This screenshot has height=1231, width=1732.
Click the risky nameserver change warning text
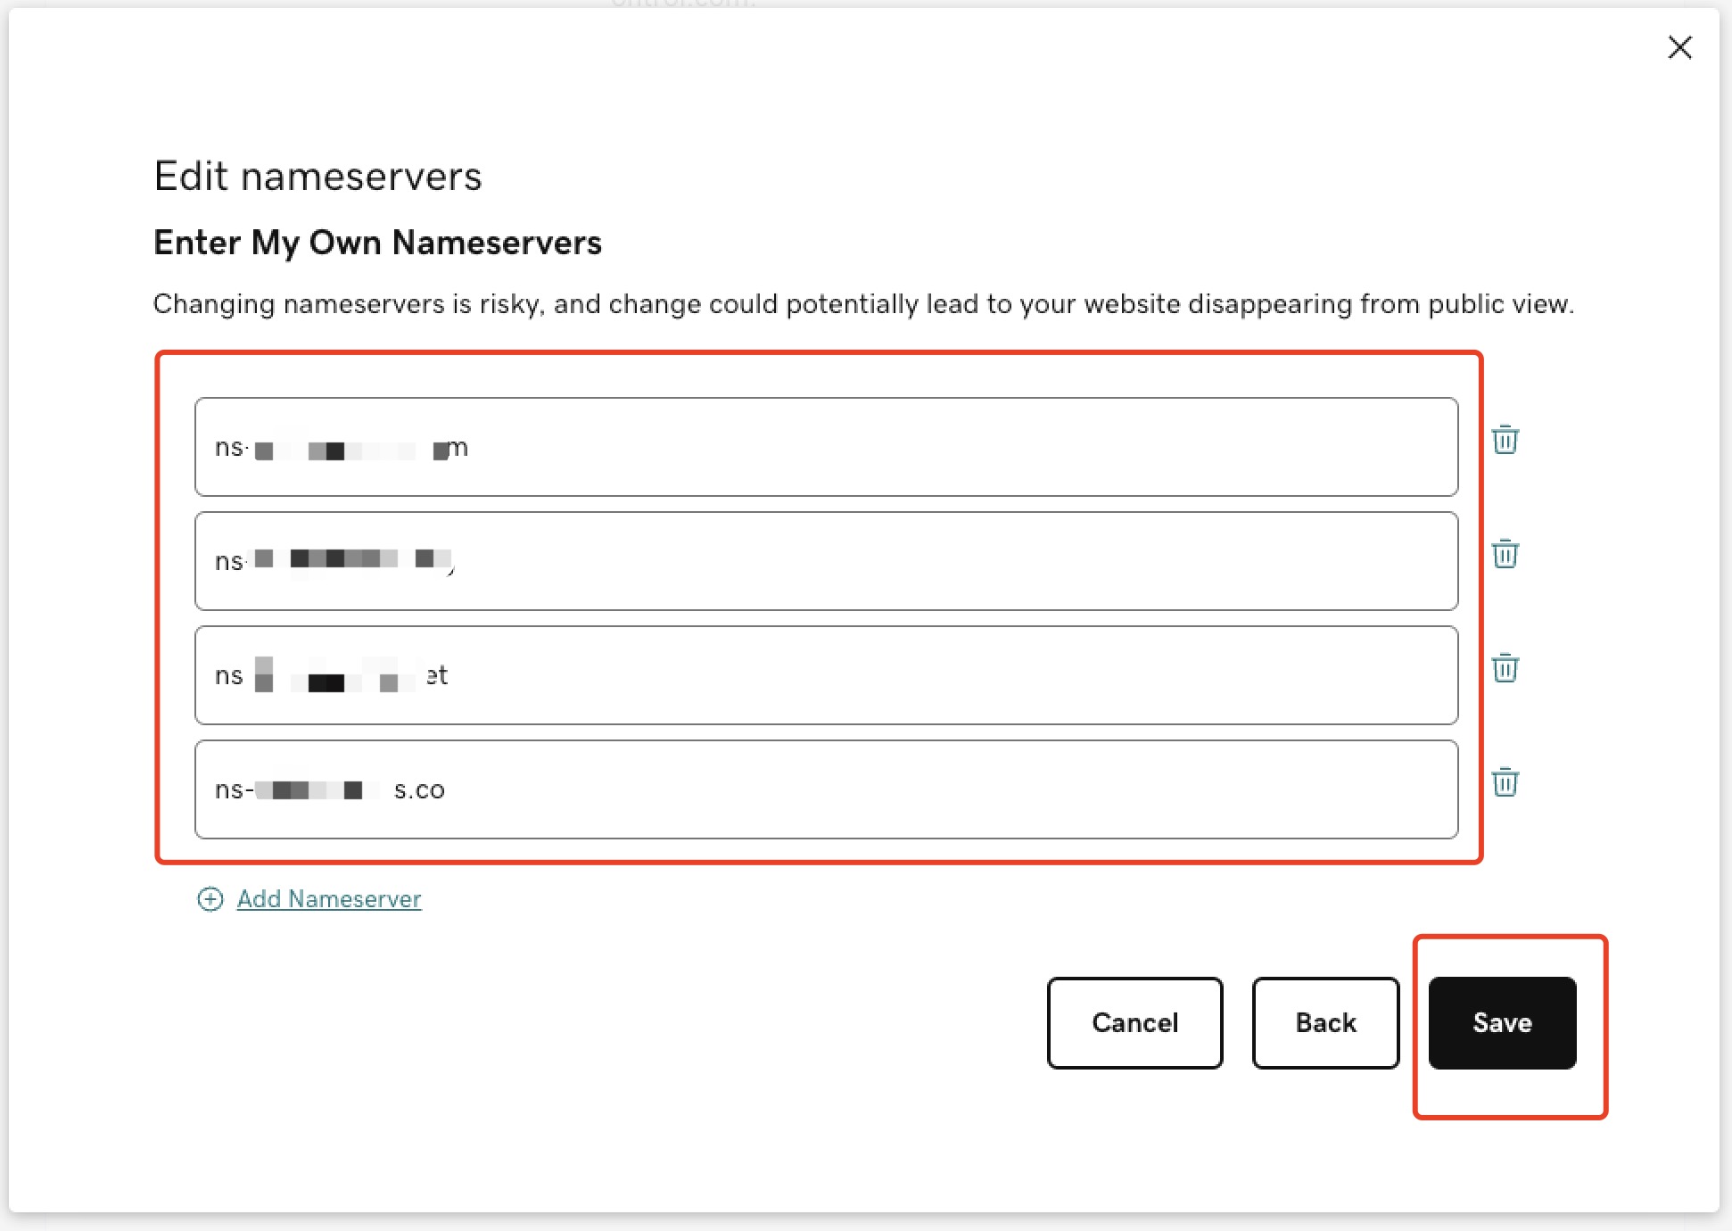pyautogui.click(x=862, y=304)
